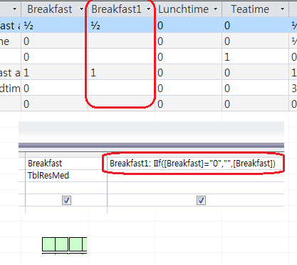This screenshot has width=297, height=265.
Task: Click the 1 value in Teatime column
Action: pos(227,57)
